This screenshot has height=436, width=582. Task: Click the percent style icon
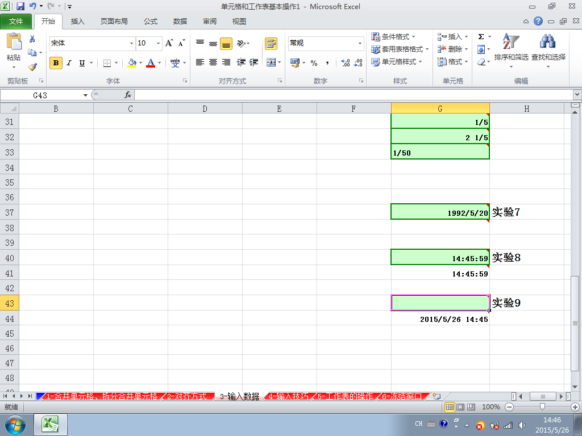tap(314, 62)
